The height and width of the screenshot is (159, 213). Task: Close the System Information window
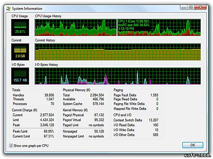(x=201, y=7)
